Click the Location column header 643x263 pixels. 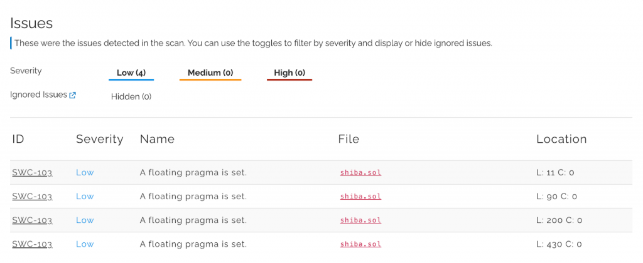click(561, 139)
